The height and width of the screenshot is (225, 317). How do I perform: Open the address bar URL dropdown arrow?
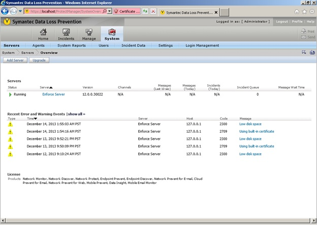coord(108,11)
